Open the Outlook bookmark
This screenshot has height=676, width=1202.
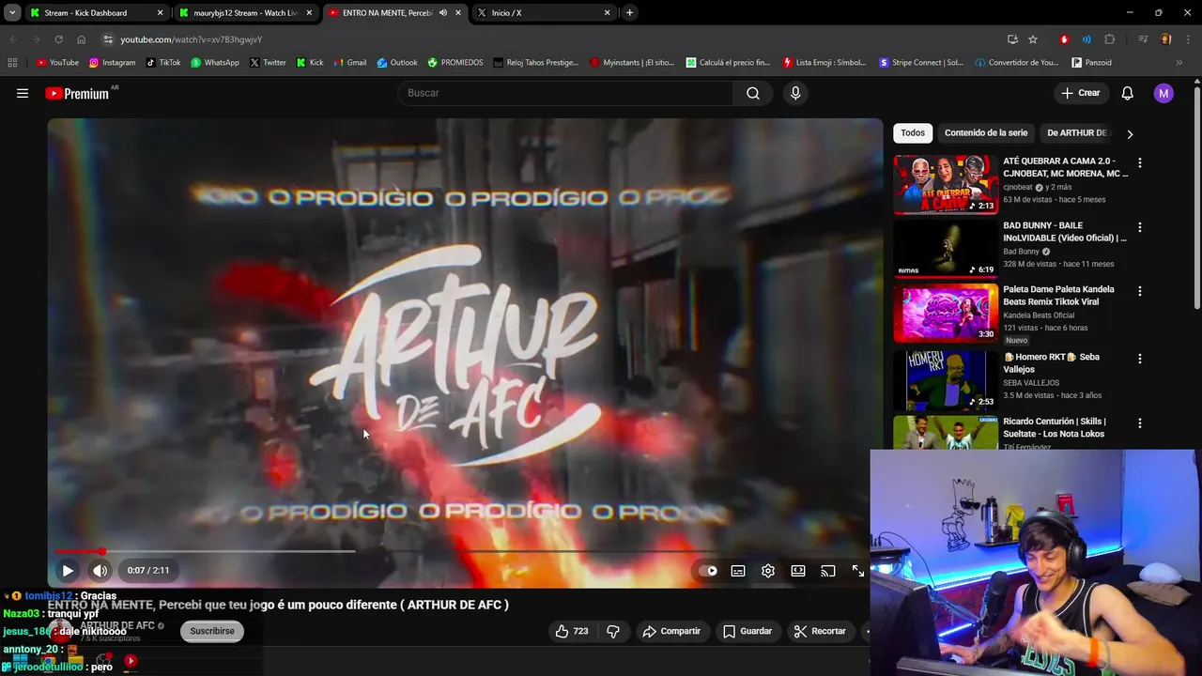(397, 63)
